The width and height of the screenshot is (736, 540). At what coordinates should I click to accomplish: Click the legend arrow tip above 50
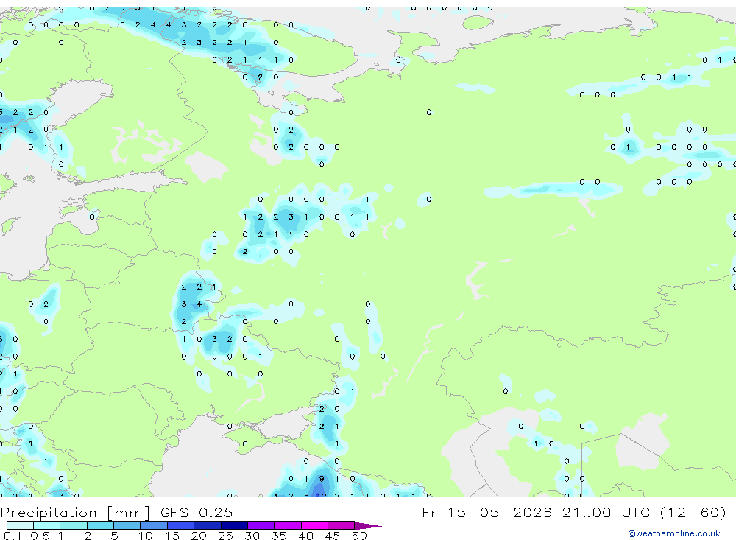[x=369, y=526]
